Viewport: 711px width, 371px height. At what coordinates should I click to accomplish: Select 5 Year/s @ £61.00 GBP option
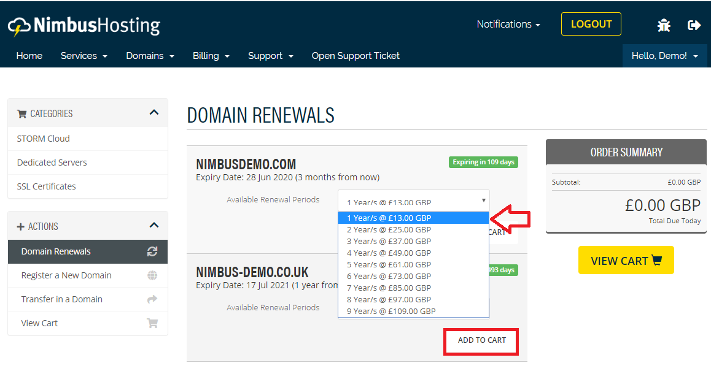point(414,264)
